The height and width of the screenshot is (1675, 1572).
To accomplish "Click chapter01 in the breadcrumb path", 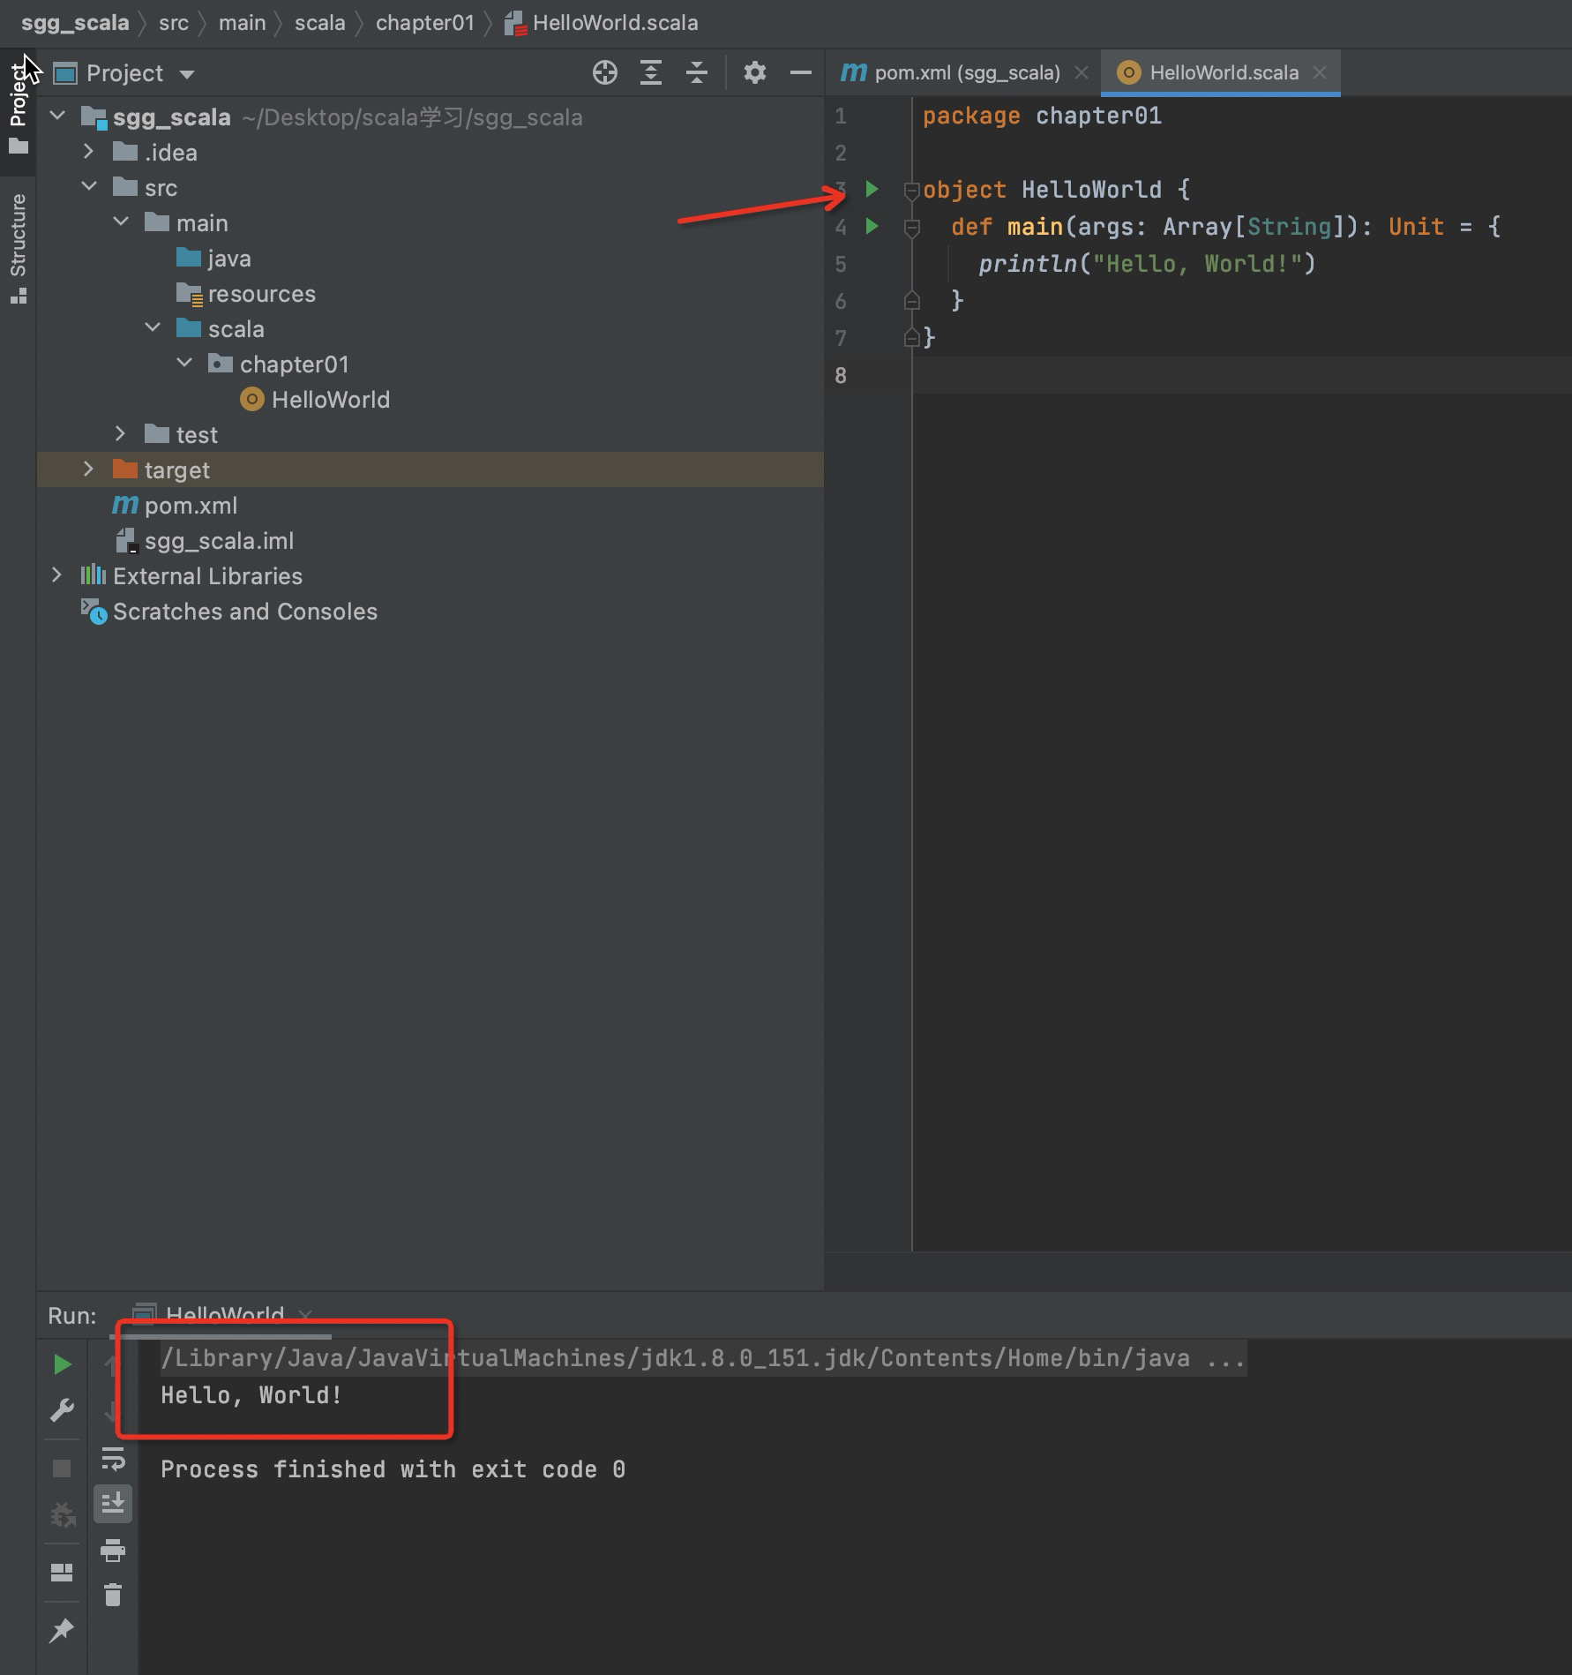I will [424, 23].
